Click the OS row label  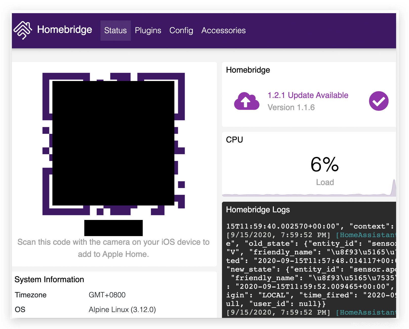click(x=20, y=310)
